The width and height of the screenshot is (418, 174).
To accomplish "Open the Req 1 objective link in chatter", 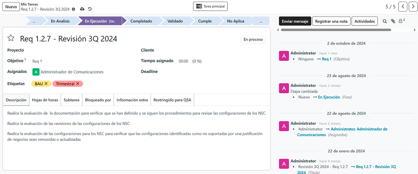I will click(326, 59).
